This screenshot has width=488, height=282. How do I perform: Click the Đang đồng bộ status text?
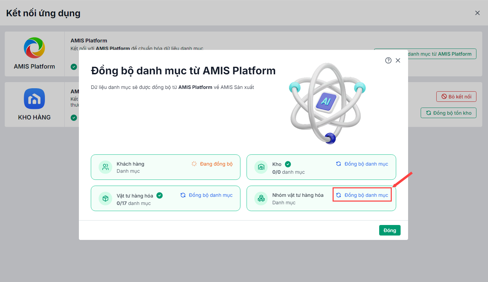(216, 164)
